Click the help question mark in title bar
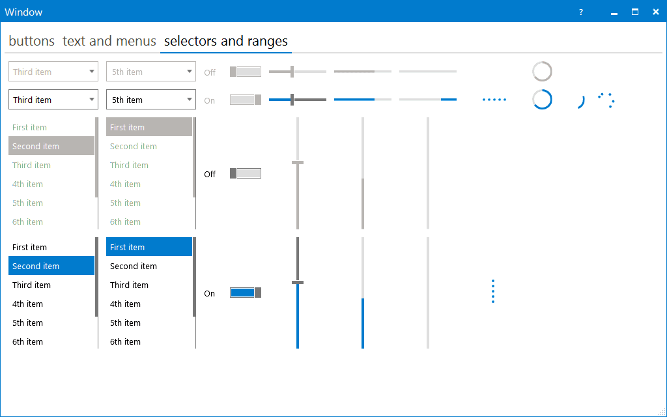The width and height of the screenshot is (667, 417). tap(581, 12)
